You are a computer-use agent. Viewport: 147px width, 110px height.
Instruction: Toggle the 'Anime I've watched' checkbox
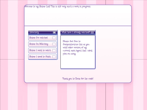[54, 38]
